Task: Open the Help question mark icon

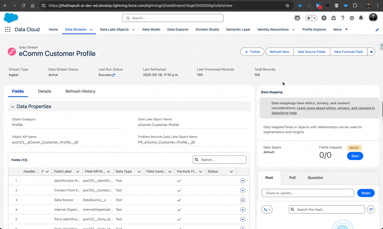Action: 343,18
